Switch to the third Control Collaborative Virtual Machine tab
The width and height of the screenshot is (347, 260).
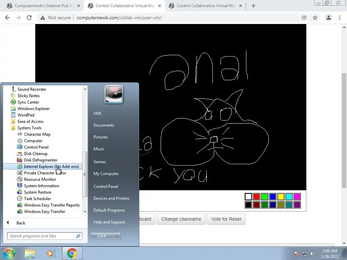coord(206,6)
